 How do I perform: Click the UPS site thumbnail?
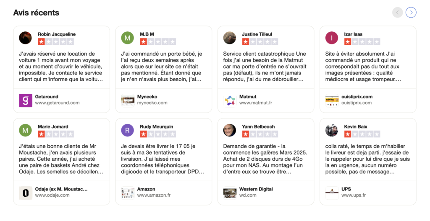point(332,193)
